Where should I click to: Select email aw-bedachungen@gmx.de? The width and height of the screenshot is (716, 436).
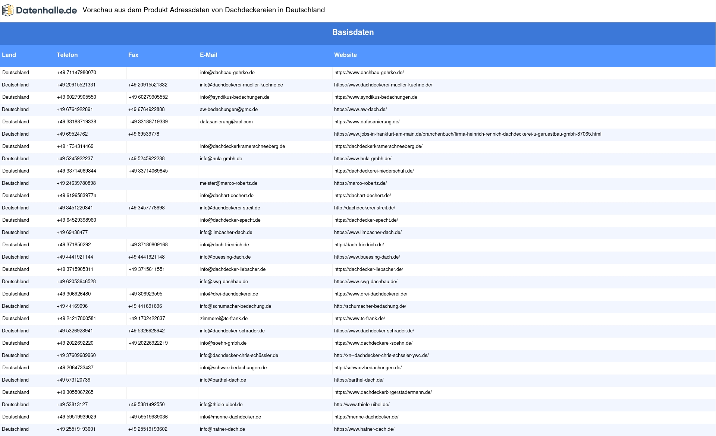tap(229, 110)
